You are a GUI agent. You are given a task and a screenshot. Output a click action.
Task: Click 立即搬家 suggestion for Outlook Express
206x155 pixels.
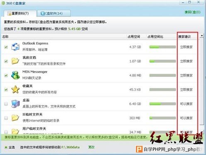tap(186, 47)
